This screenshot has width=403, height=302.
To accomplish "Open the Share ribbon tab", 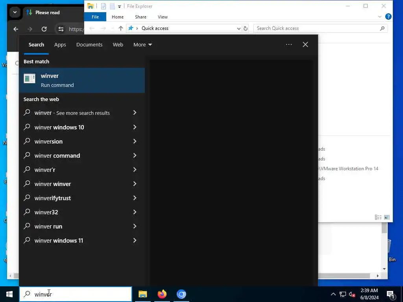I will coord(140,17).
